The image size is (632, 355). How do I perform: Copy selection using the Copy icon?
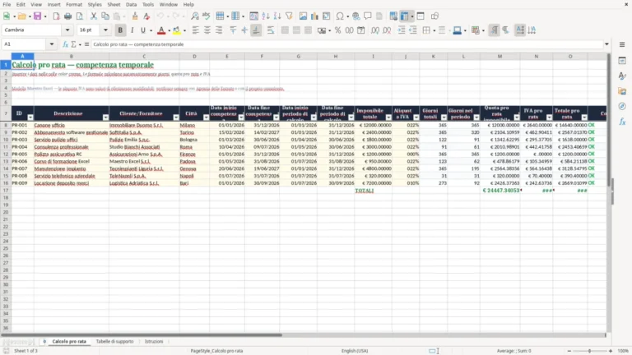(105, 16)
